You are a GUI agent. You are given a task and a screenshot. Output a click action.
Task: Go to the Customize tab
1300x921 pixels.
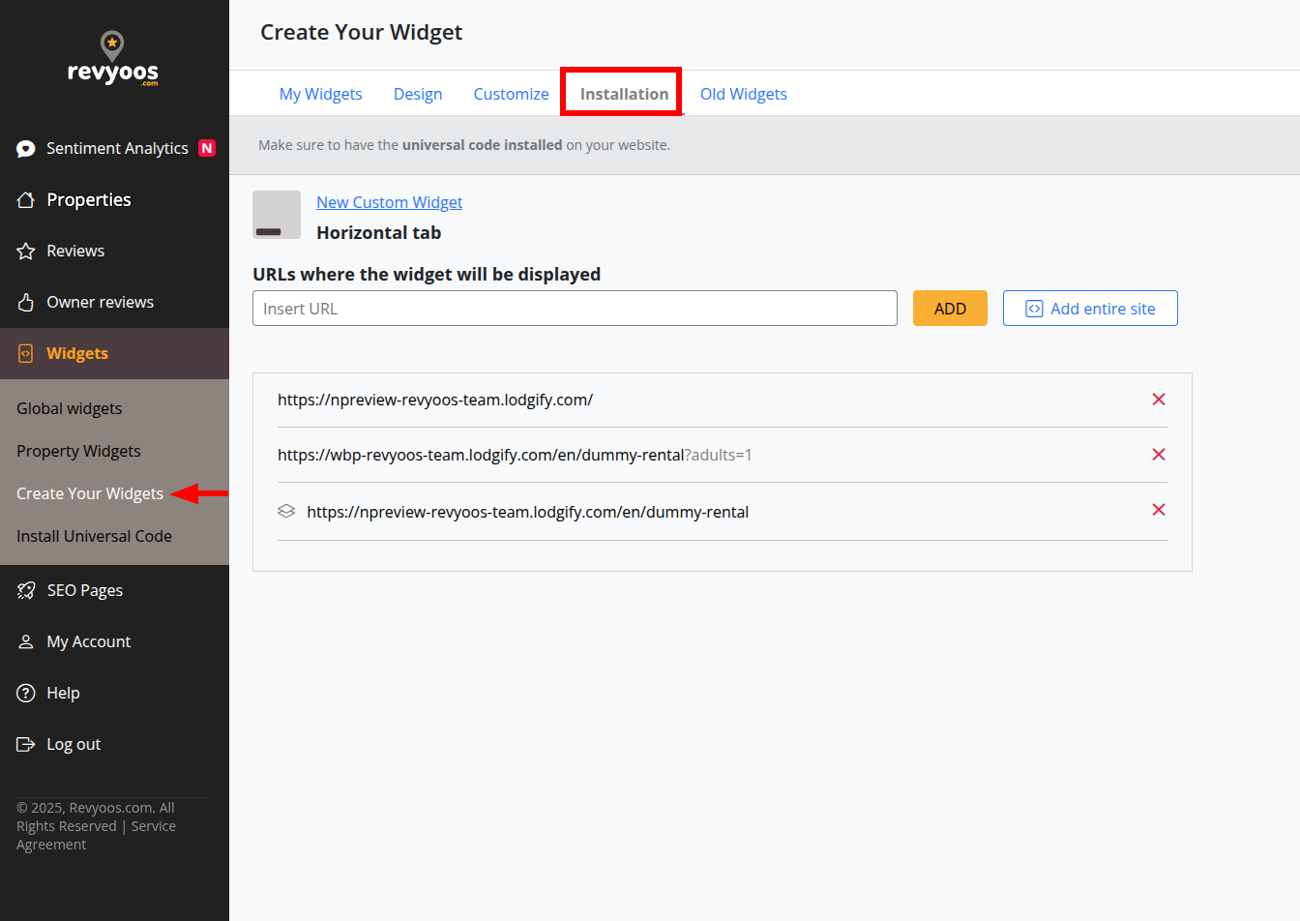tap(511, 94)
